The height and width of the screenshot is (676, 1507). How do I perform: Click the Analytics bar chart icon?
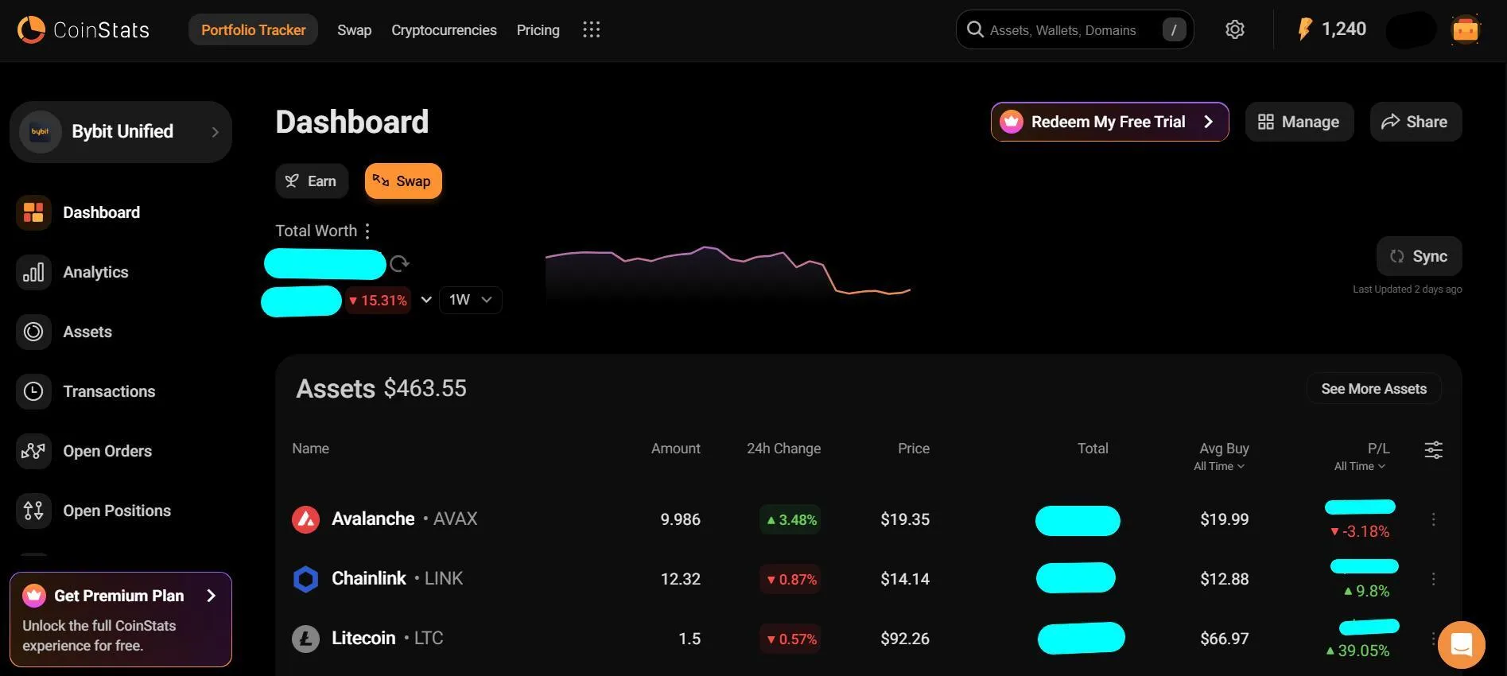pos(33,272)
